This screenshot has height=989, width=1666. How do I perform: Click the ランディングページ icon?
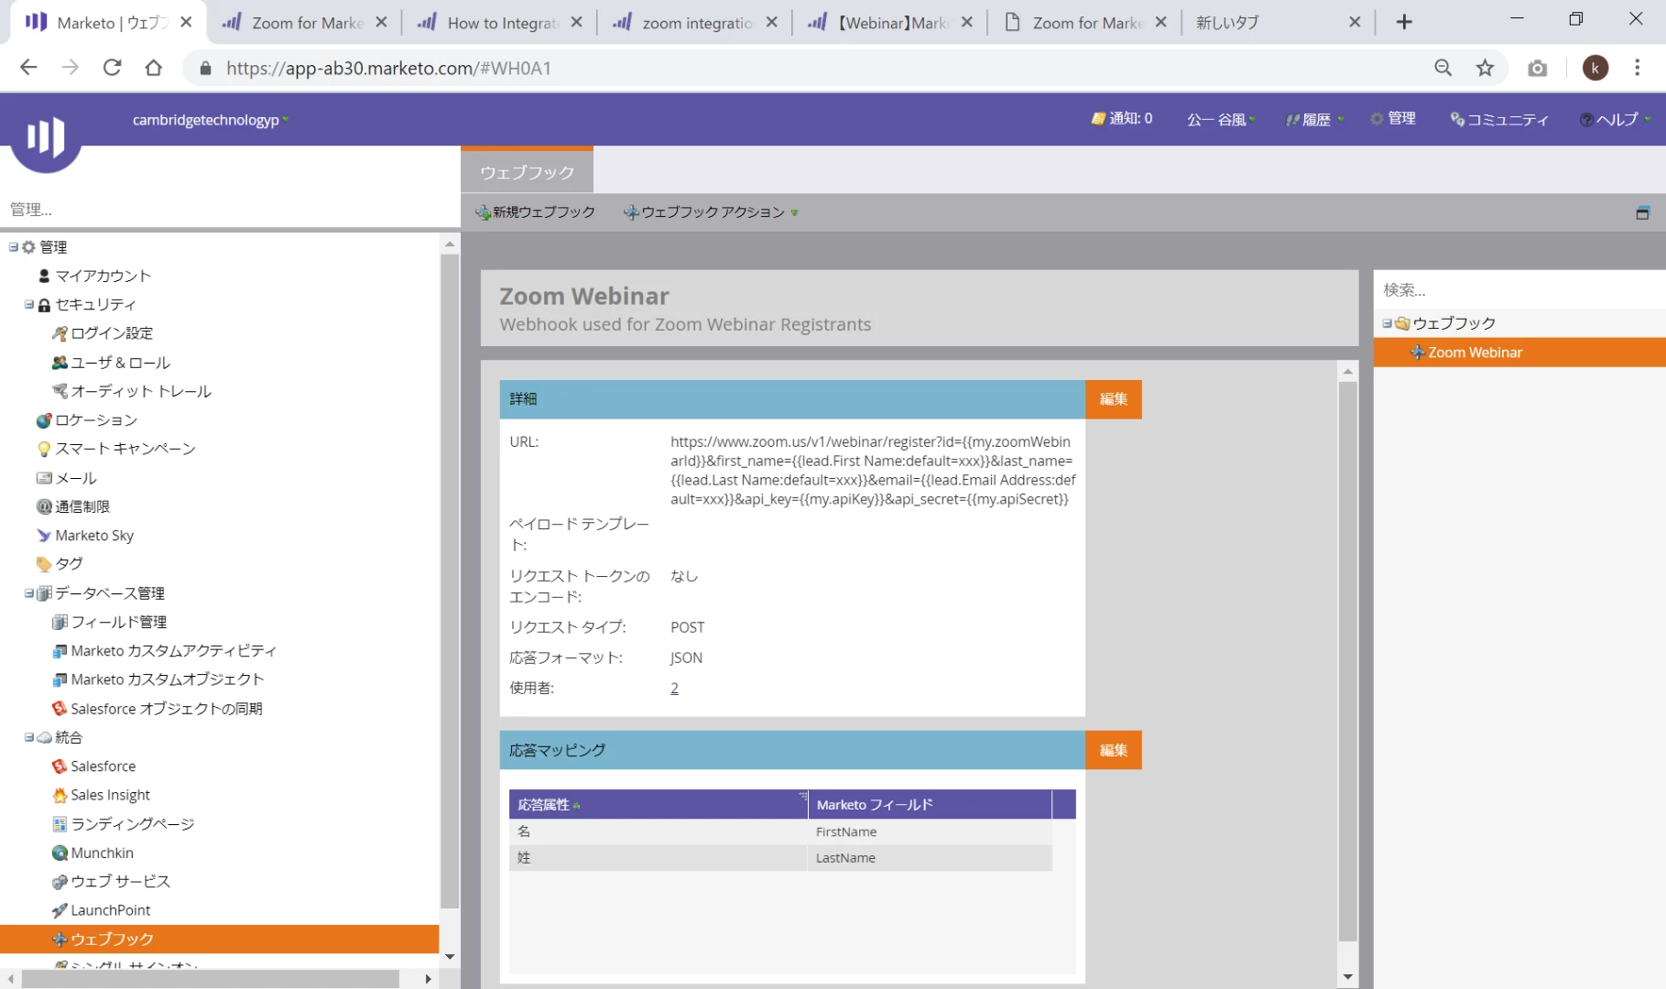(60, 824)
